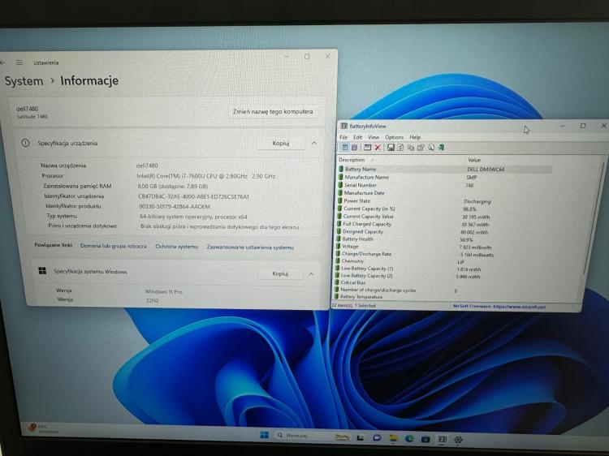Click Kopiuj for Specyfikacja systemu Windows
This screenshot has height=456, width=609.
click(280, 273)
